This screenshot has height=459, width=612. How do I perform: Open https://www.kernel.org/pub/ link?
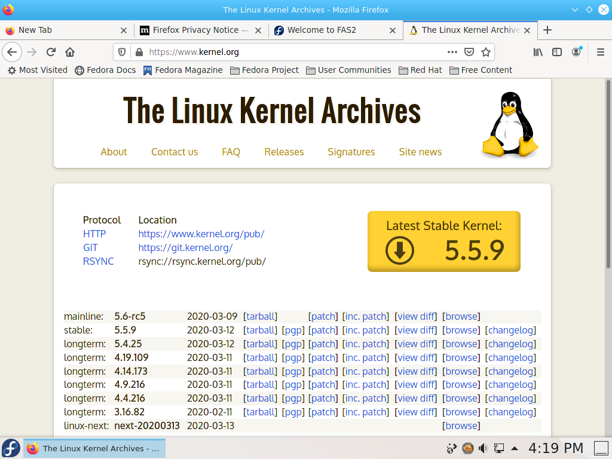201,234
